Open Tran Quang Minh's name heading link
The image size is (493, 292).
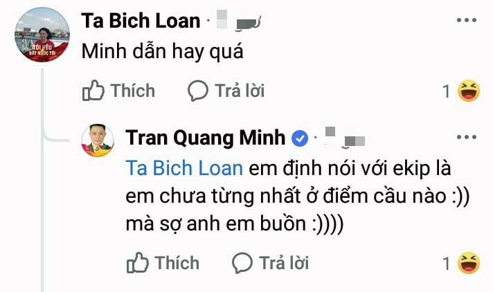pyautogui.click(x=206, y=138)
